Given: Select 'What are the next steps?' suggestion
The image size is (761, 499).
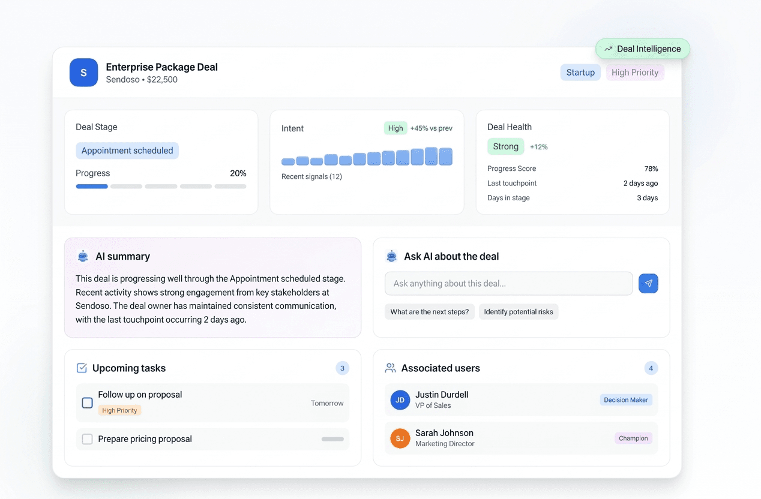Looking at the screenshot, I should pos(430,311).
